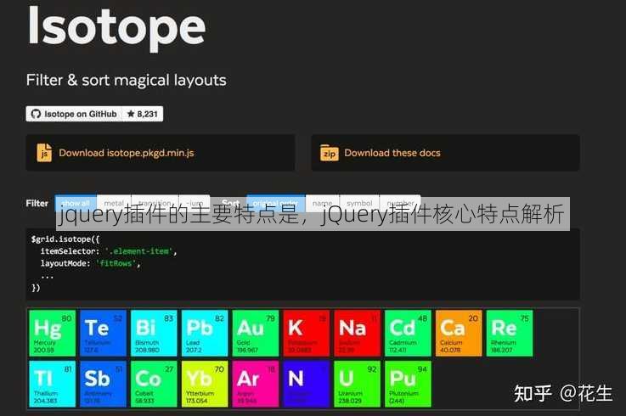Sort by original order
Screen dimensions: 626x416
click(276, 203)
